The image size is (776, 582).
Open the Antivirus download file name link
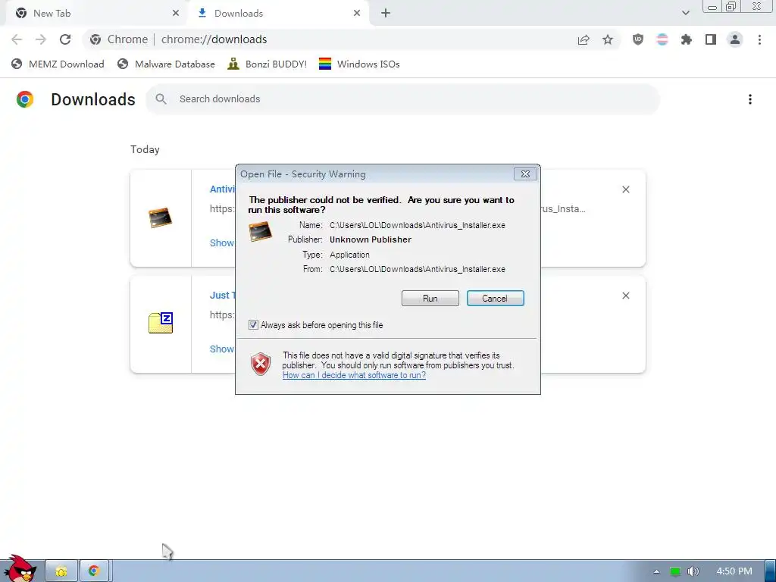pyautogui.click(x=223, y=189)
